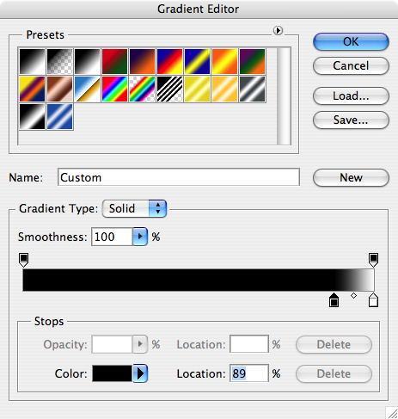
Task: Open the Presets panel flyout menu arrow
Action: click(278, 30)
